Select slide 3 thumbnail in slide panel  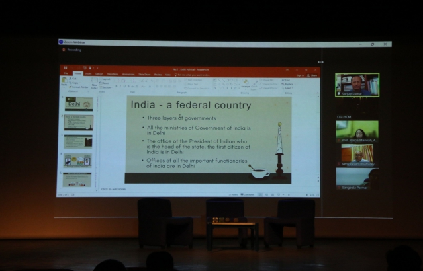pyautogui.click(x=78, y=141)
